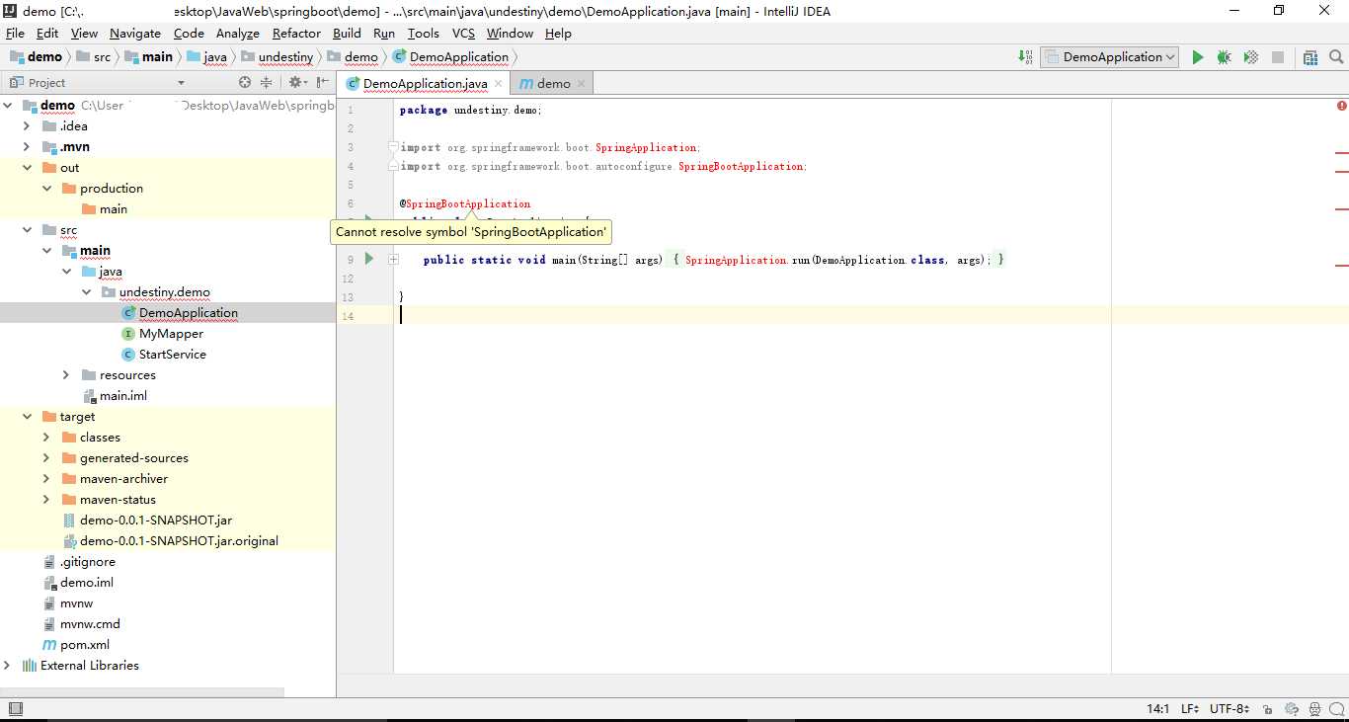The image size is (1349, 722).
Task: Change UTF-8 file encoding in status bar
Action: pos(1229,709)
